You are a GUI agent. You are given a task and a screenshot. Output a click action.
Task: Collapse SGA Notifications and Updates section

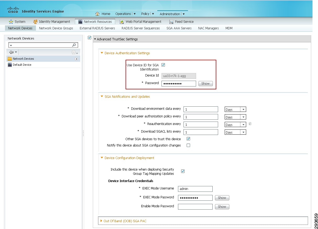point(102,96)
